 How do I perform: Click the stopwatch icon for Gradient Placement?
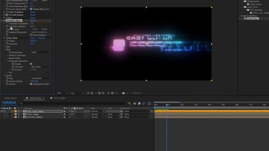(7, 32)
